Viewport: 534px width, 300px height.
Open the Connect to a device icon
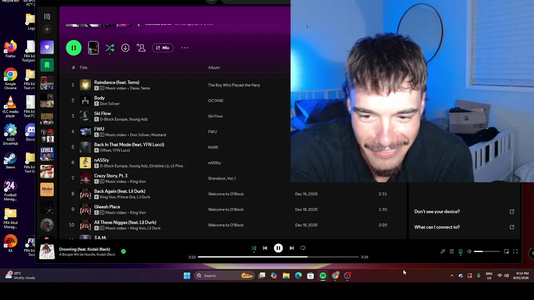pyautogui.click(x=461, y=252)
